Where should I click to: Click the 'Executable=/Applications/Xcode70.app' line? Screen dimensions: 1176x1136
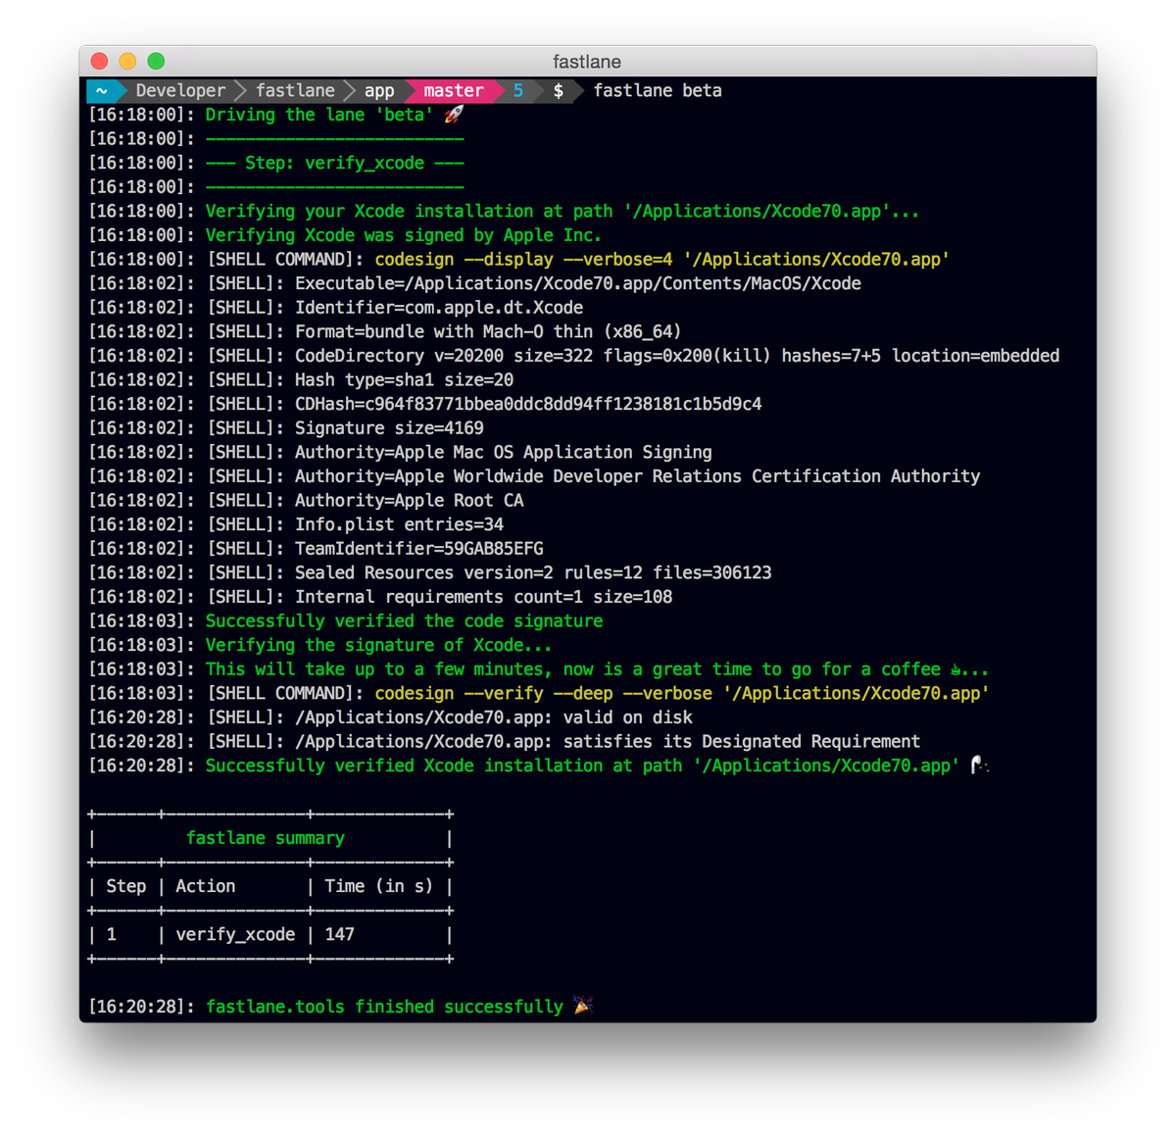click(x=578, y=283)
